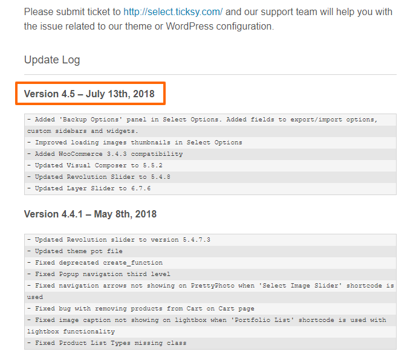Select the Fixed Product List Types missing class line
416x363 pixels.
pos(210,343)
